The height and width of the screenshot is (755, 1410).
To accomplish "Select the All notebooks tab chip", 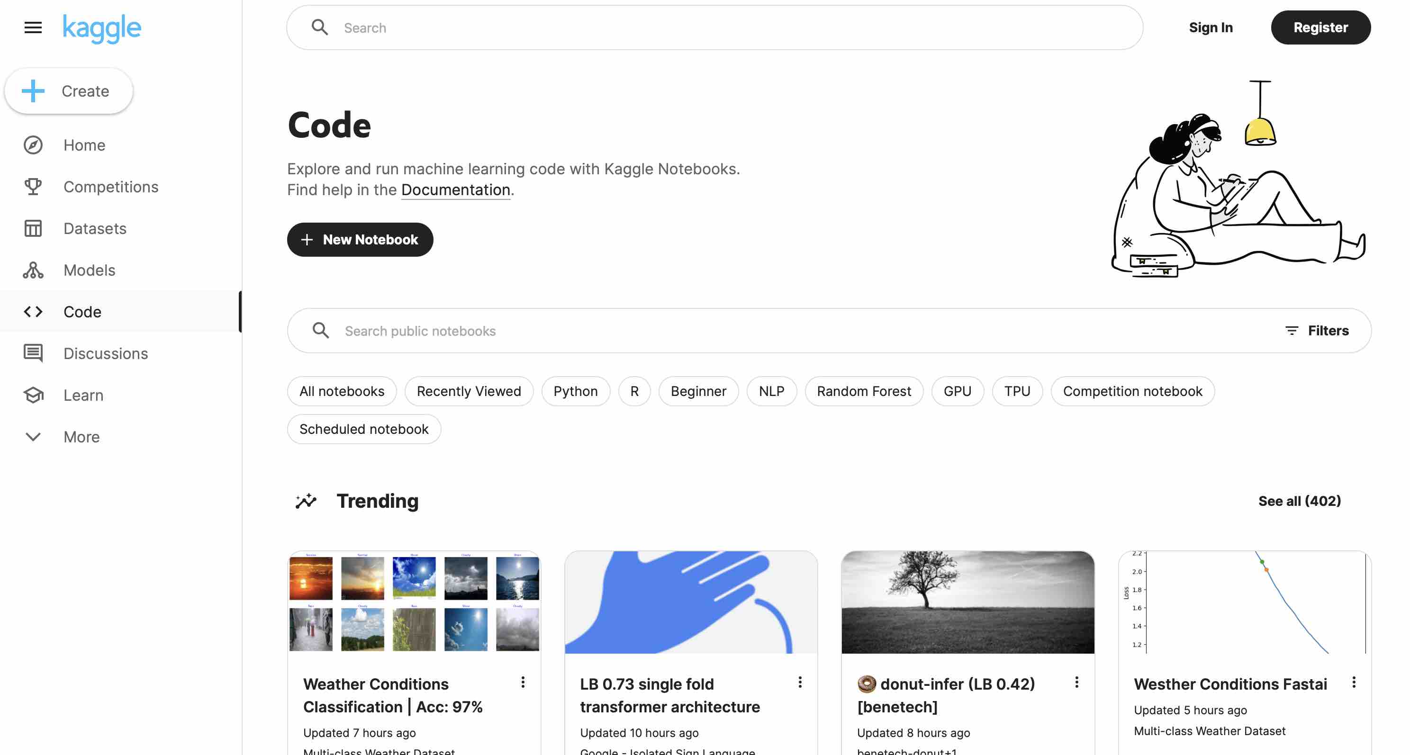I will pyautogui.click(x=342, y=391).
